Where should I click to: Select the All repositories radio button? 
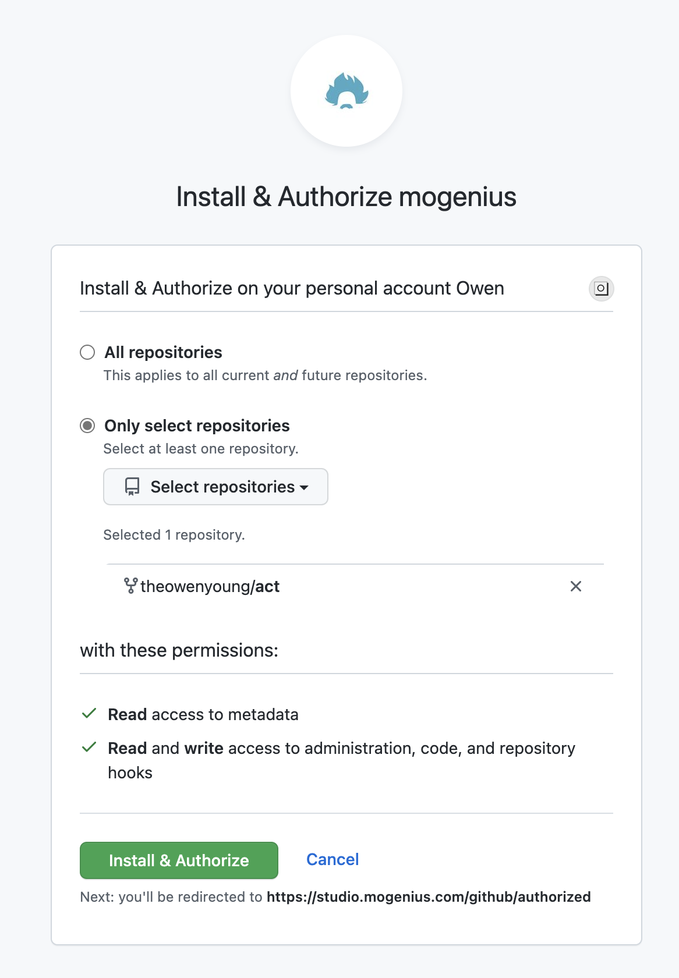click(87, 352)
